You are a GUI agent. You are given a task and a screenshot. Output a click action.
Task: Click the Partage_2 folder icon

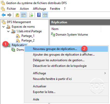[x=18, y=41]
